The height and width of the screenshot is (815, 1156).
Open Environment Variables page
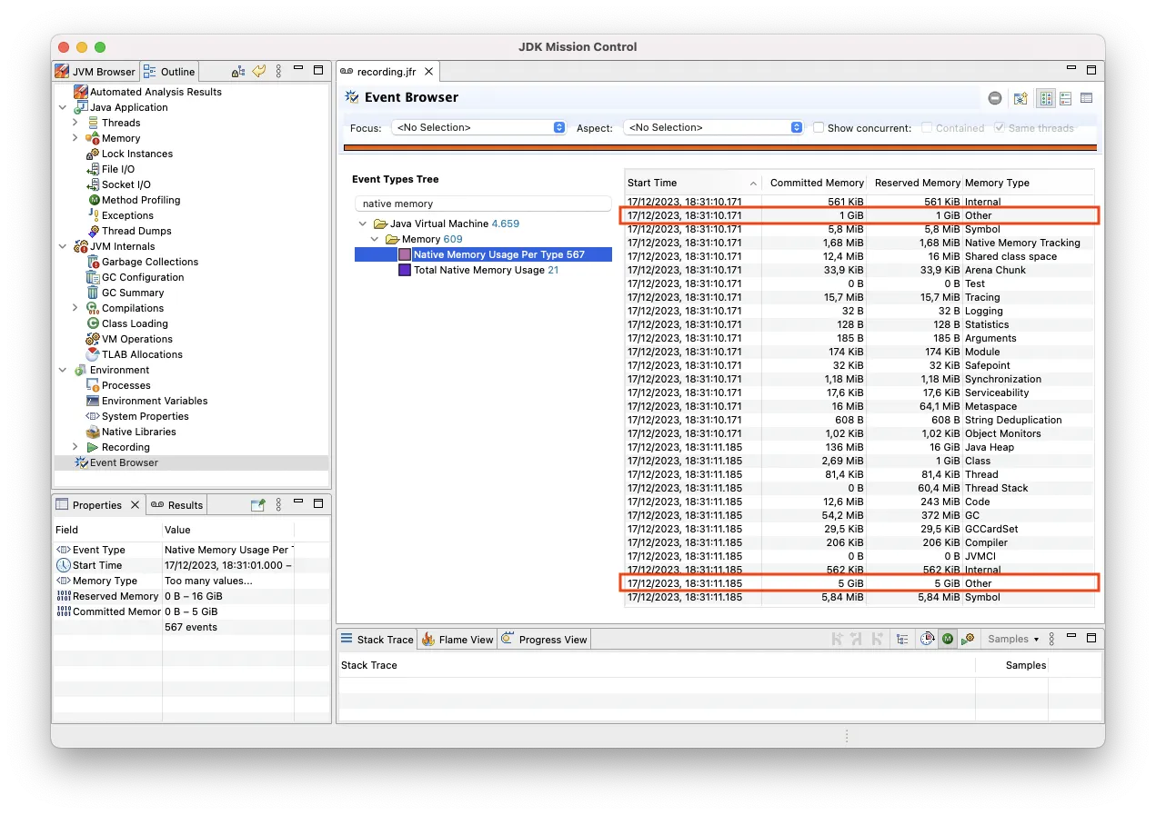click(x=155, y=401)
